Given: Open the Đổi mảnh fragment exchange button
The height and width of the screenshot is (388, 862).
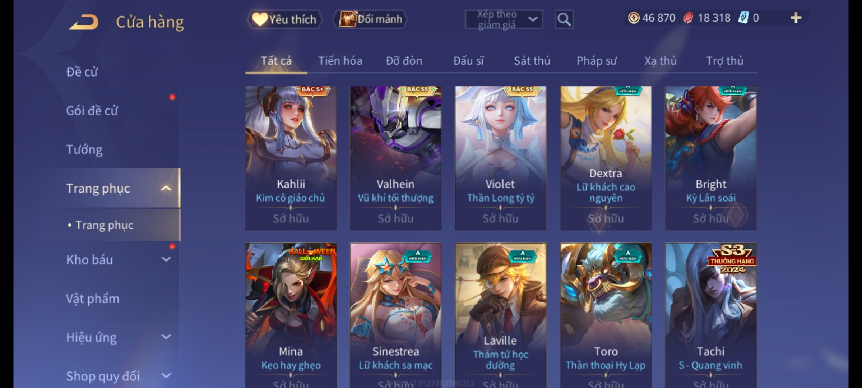Looking at the screenshot, I should [370, 19].
